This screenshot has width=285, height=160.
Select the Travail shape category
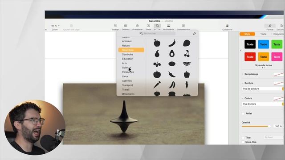(x=126, y=90)
